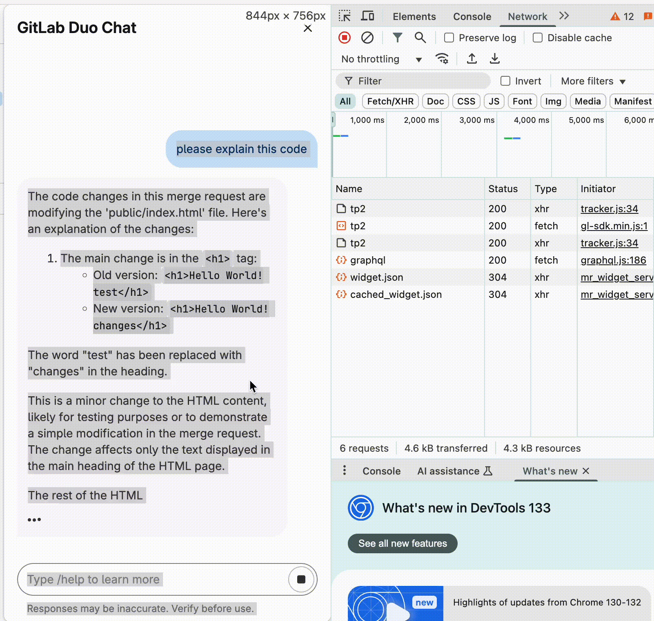654x621 pixels.
Task: Focus the network Filter input field
Action: 413,81
